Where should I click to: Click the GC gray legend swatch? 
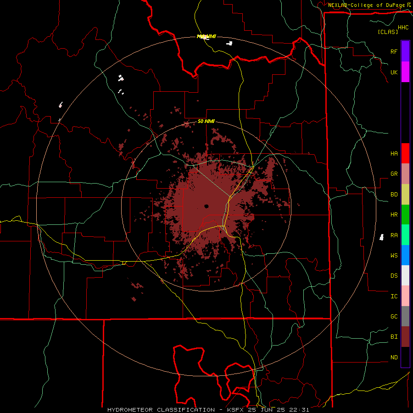pyautogui.click(x=405, y=316)
